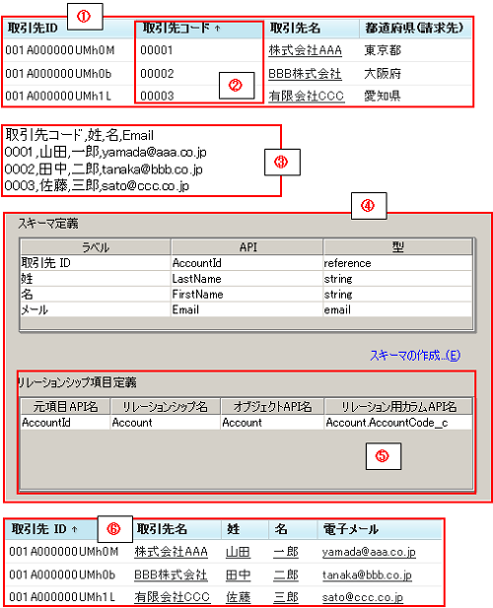Select Email row in schema definition
Screen dimensions: 493x608
[x=246, y=309]
